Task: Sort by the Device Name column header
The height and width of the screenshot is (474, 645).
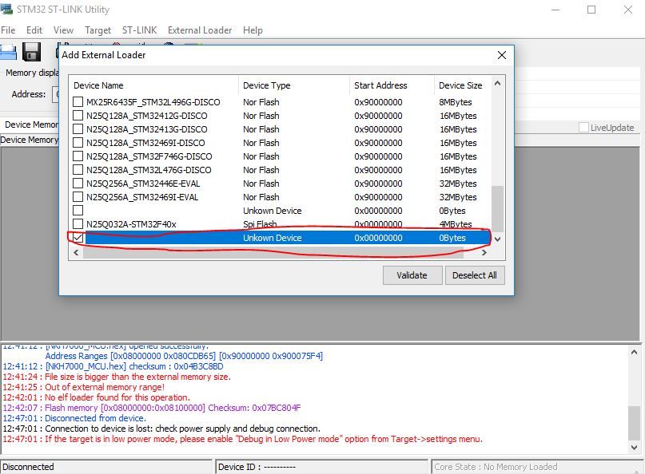Action: click(153, 85)
